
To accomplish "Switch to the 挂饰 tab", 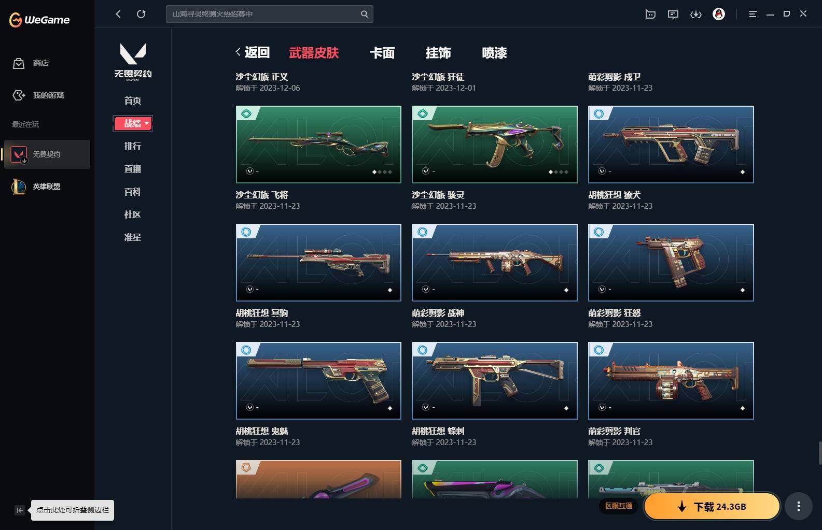I will (x=438, y=53).
